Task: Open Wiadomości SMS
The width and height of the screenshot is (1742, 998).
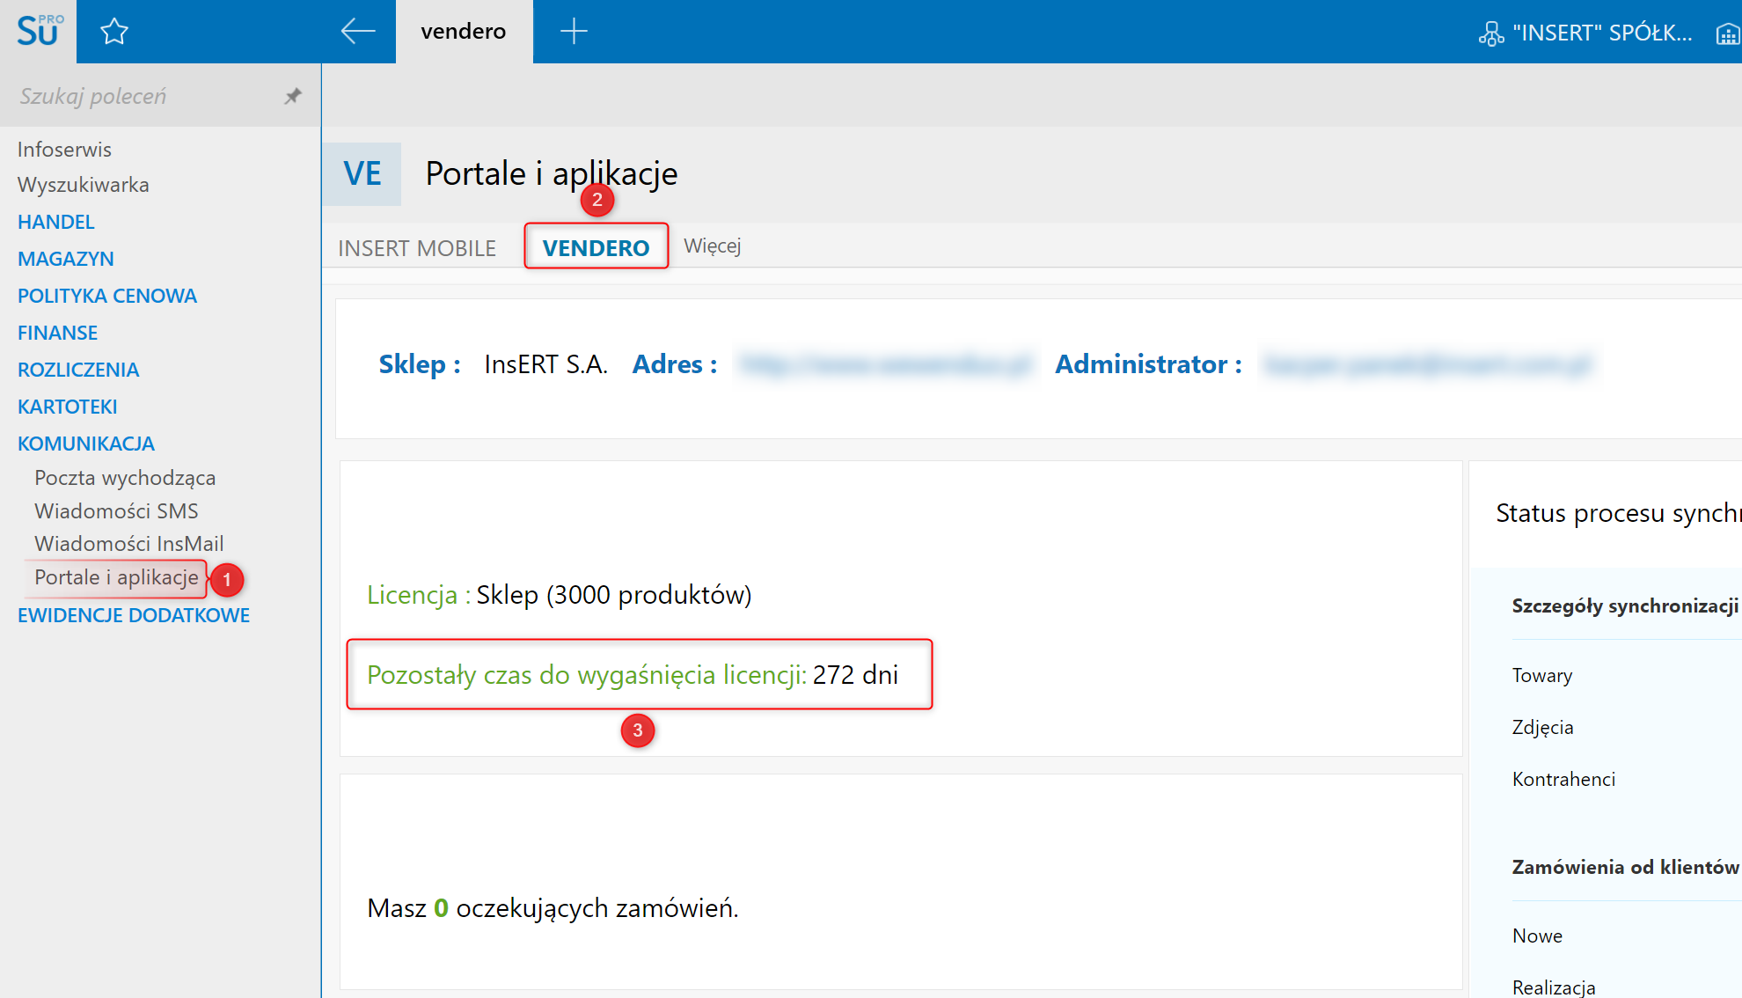Action: point(116,511)
